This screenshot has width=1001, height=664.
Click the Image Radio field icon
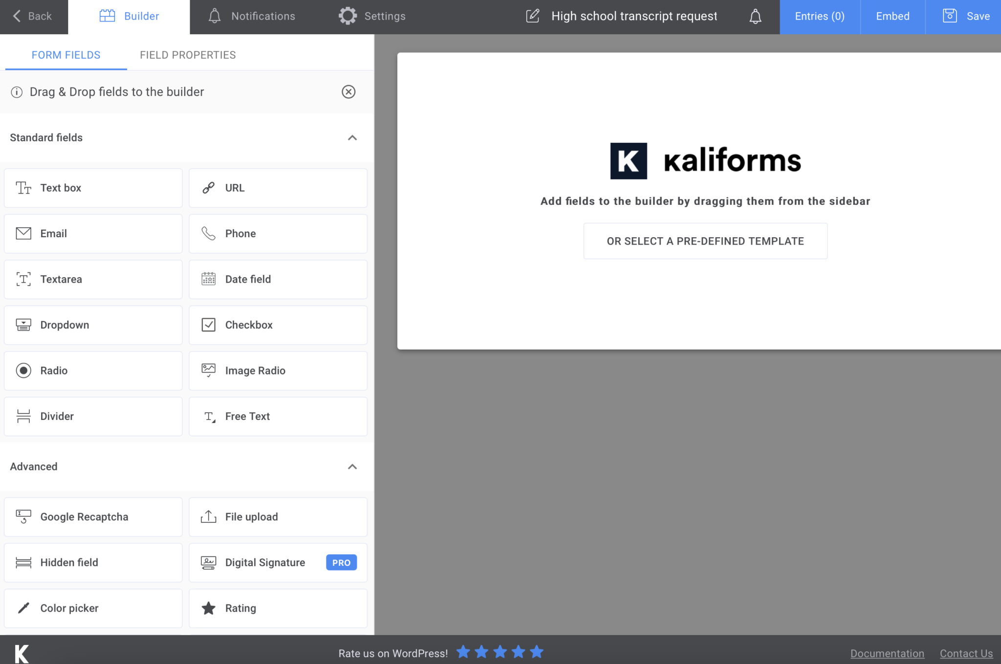pyautogui.click(x=208, y=370)
